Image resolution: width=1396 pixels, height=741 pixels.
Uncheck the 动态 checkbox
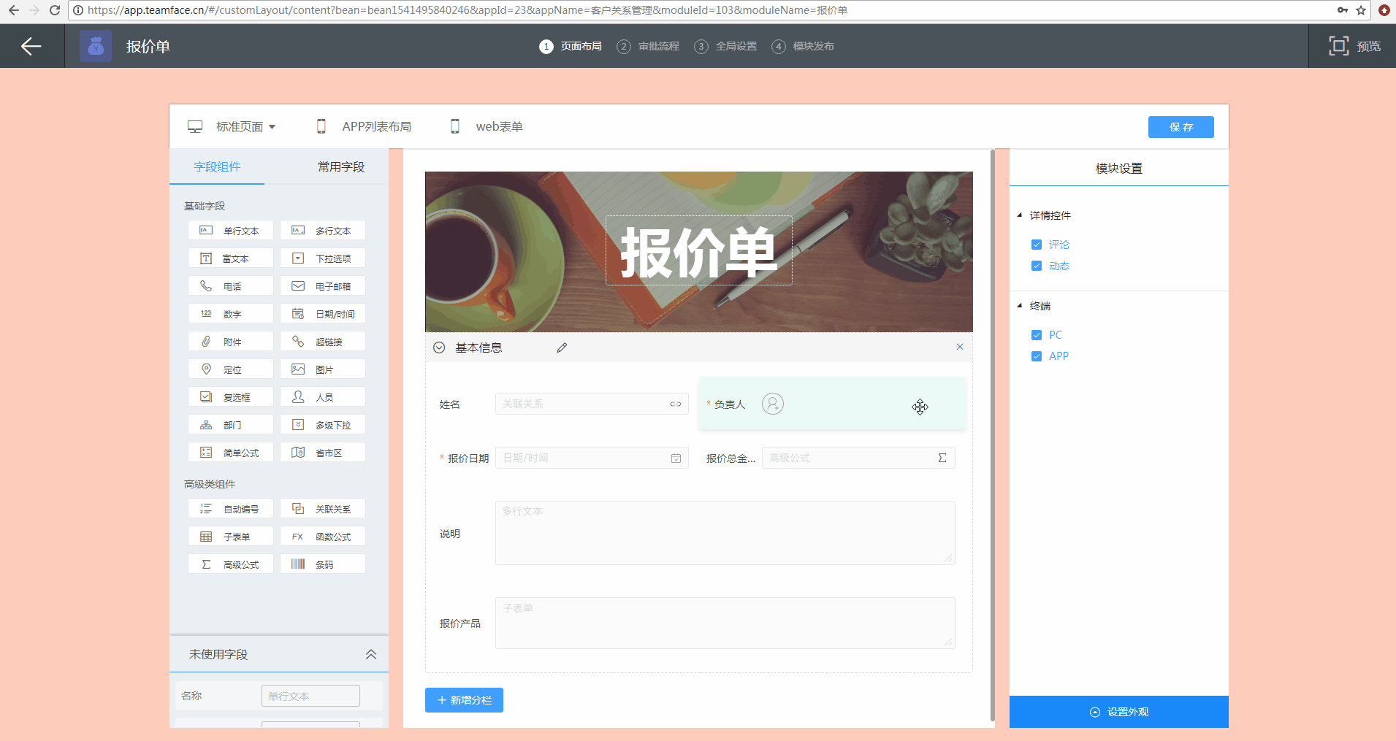(x=1036, y=266)
